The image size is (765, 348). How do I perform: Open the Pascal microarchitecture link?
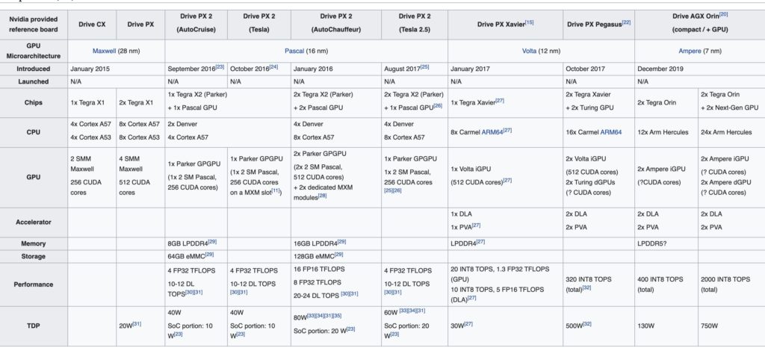(x=298, y=50)
